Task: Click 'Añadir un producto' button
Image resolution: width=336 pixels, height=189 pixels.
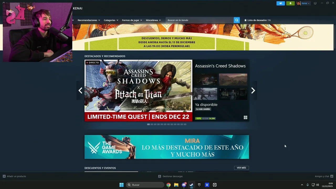Action: (x=14, y=176)
